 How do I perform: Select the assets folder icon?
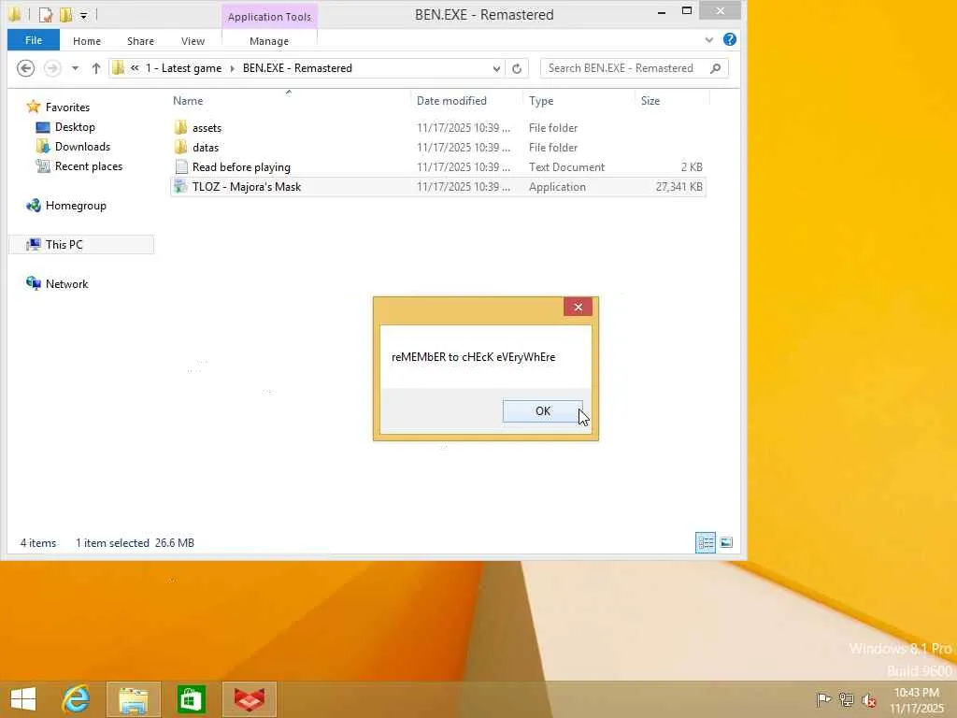point(180,127)
